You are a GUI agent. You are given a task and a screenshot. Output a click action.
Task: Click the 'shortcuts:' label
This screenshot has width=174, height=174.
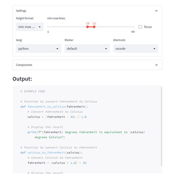pyautogui.click(x=119, y=40)
